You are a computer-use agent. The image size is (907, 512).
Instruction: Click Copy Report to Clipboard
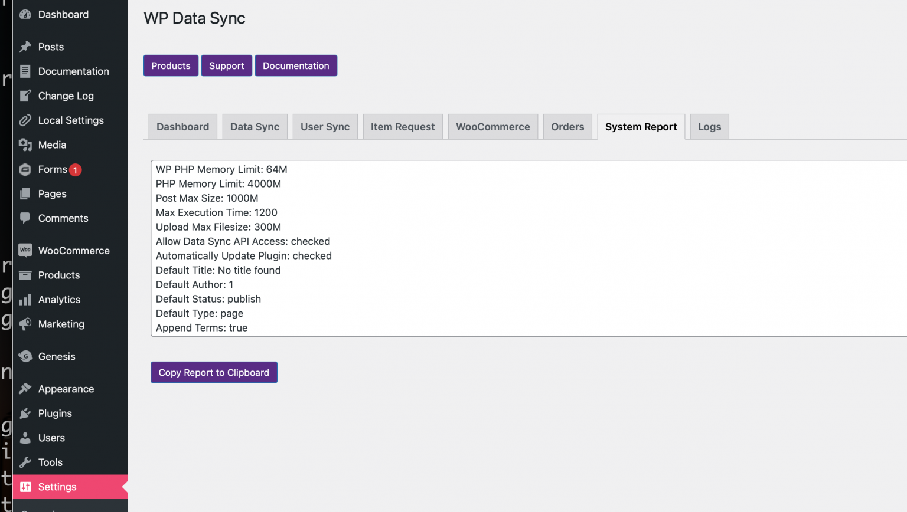tap(214, 372)
